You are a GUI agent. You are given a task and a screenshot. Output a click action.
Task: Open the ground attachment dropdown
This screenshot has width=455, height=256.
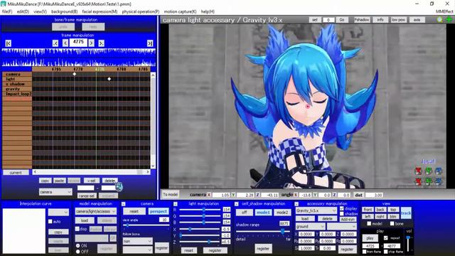pos(310,226)
